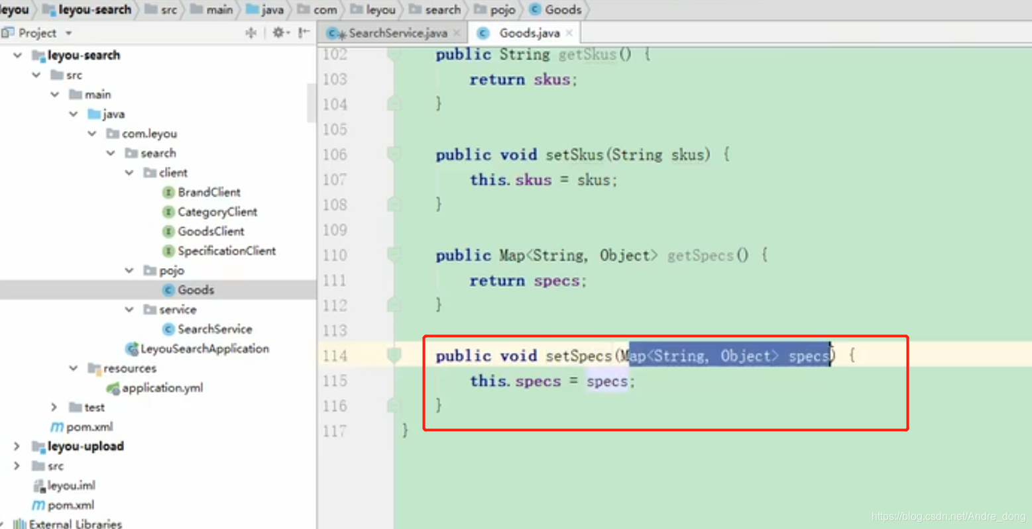
Task: Click the GoodsClient interface icon
Action: tap(168, 232)
